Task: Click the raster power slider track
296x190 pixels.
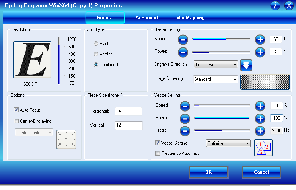Action: coord(221,52)
